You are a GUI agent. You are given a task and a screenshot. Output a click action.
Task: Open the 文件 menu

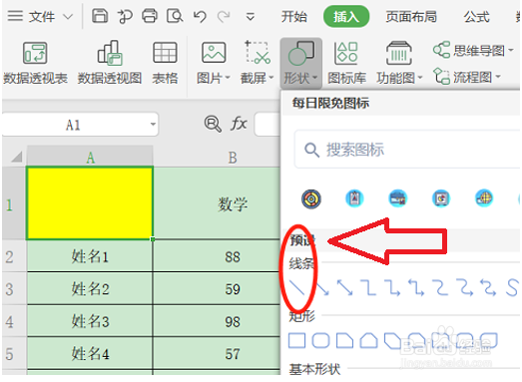click(x=42, y=16)
